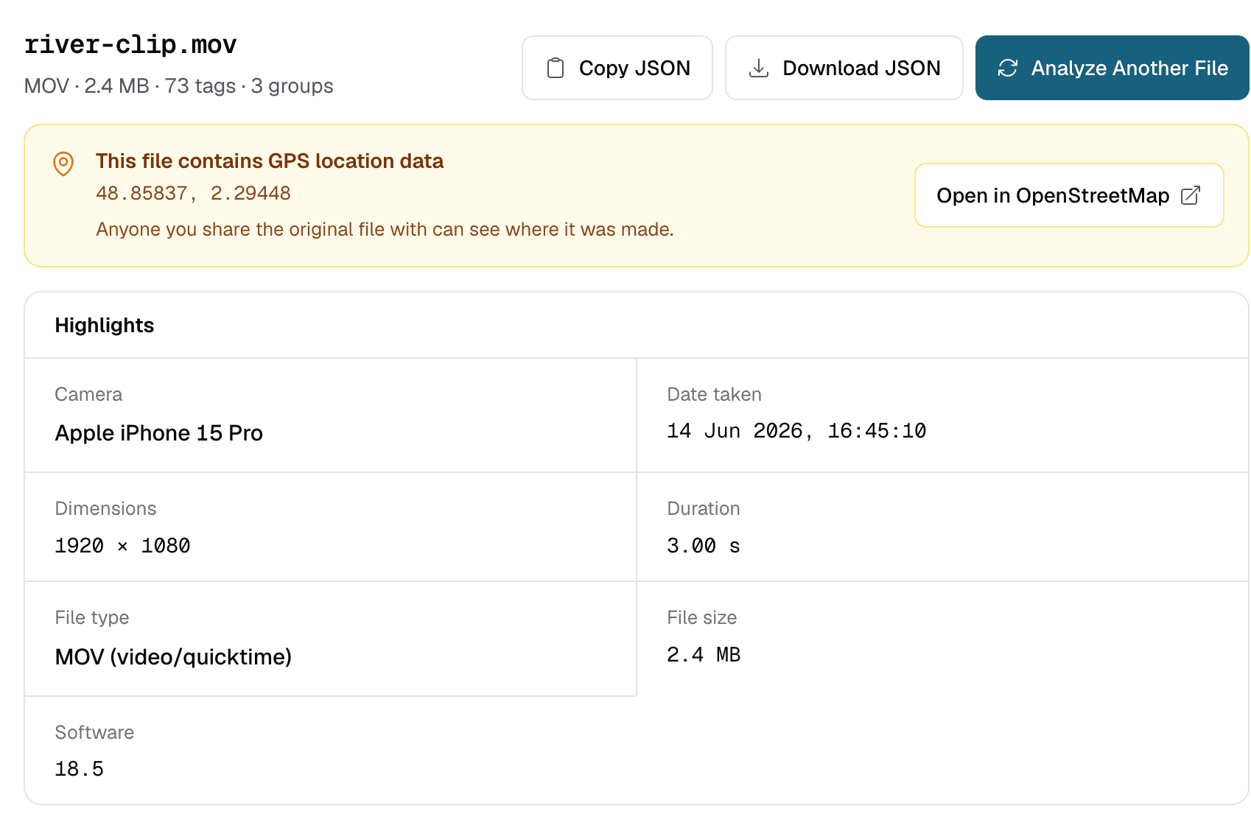Screen dimensions: 1251x828
Task: Click the File size field label
Action: point(702,618)
